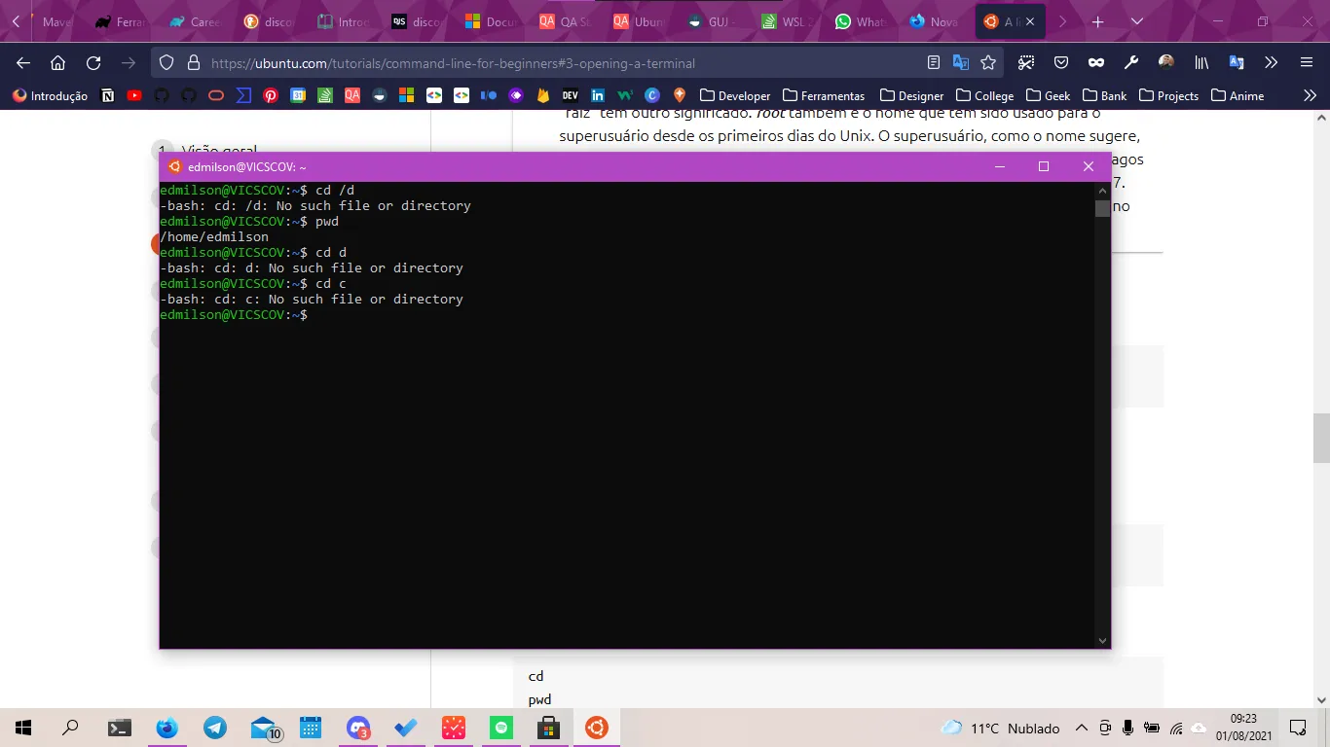Viewport: 1330px width, 747px height.
Task: Expand the College bookmarks folder
Action: click(x=984, y=95)
